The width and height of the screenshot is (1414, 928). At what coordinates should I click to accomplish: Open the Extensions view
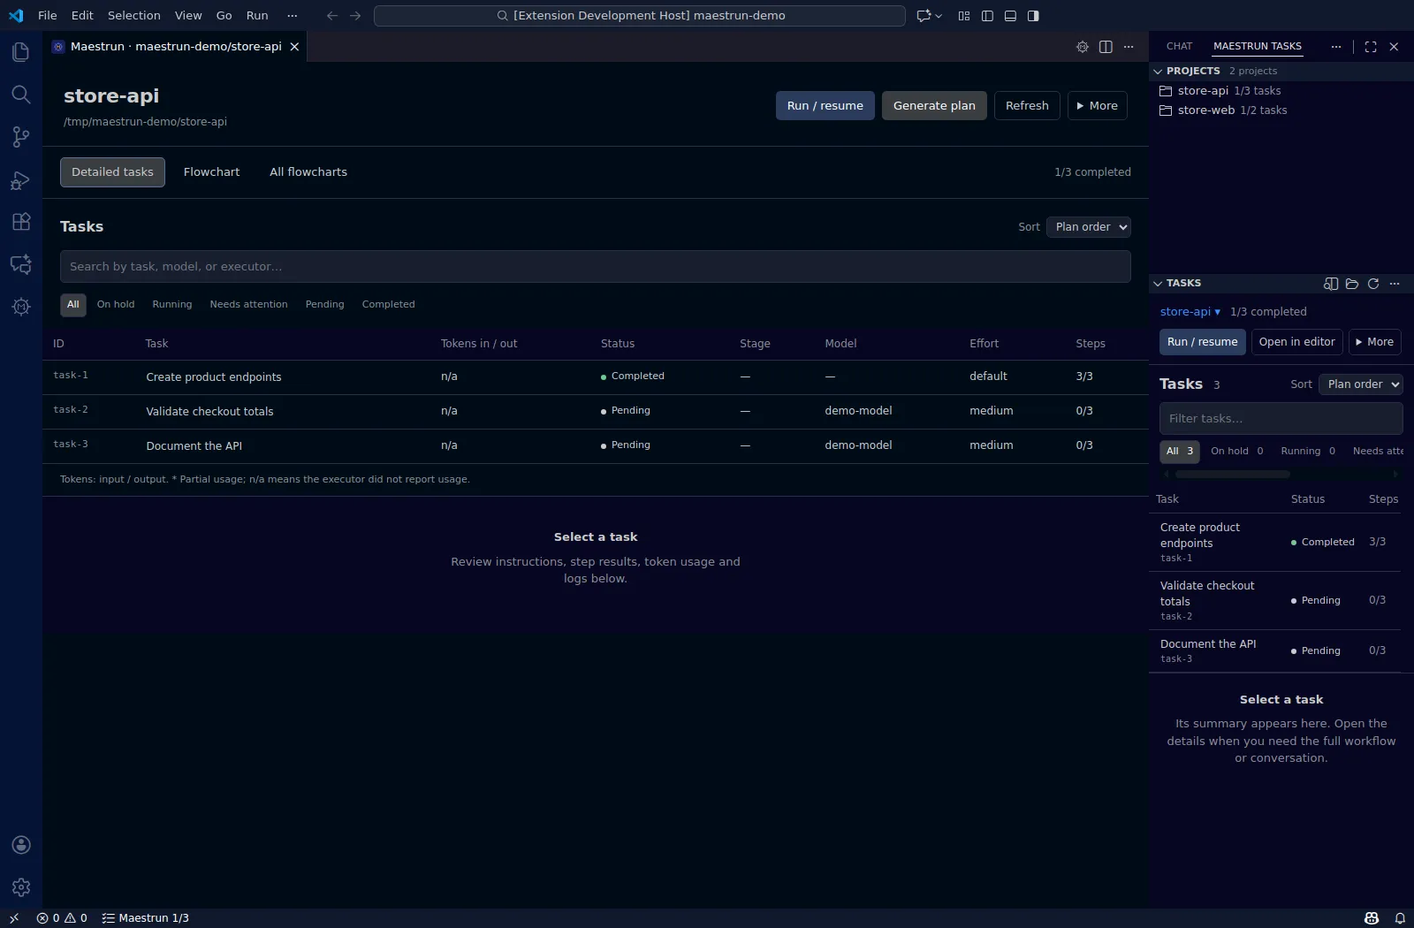point(21,222)
